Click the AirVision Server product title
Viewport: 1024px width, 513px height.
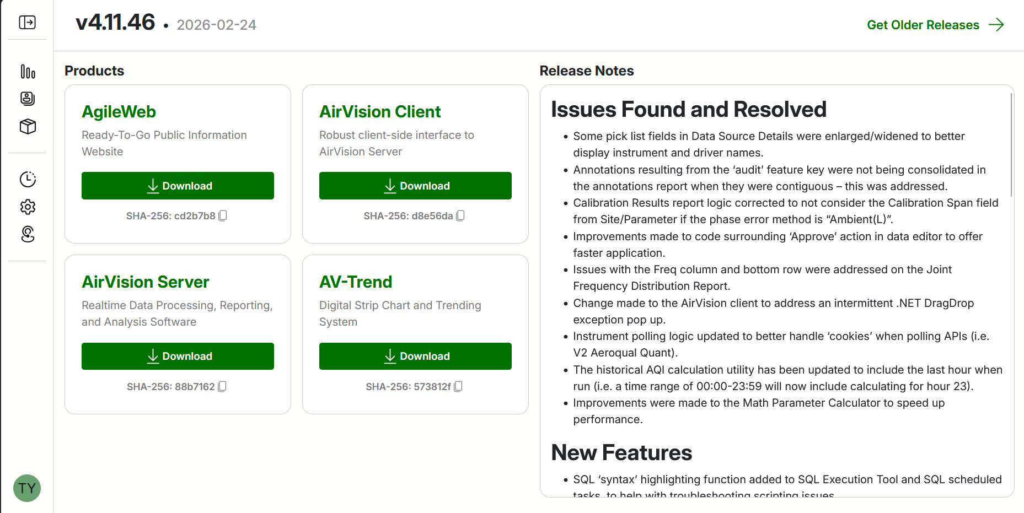tap(145, 282)
